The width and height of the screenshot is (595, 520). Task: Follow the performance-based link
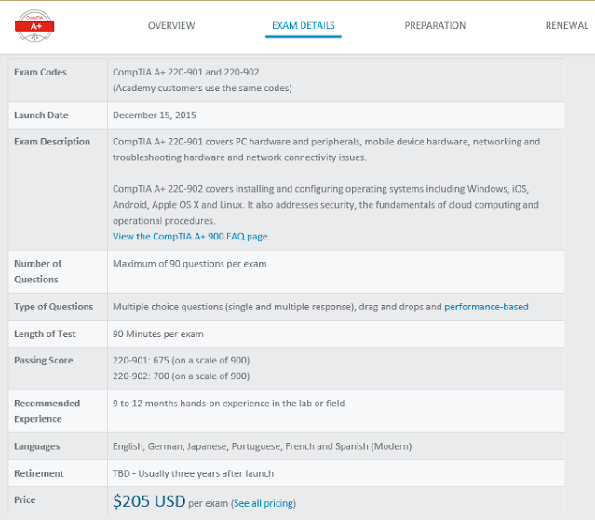click(x=486, y=307)
